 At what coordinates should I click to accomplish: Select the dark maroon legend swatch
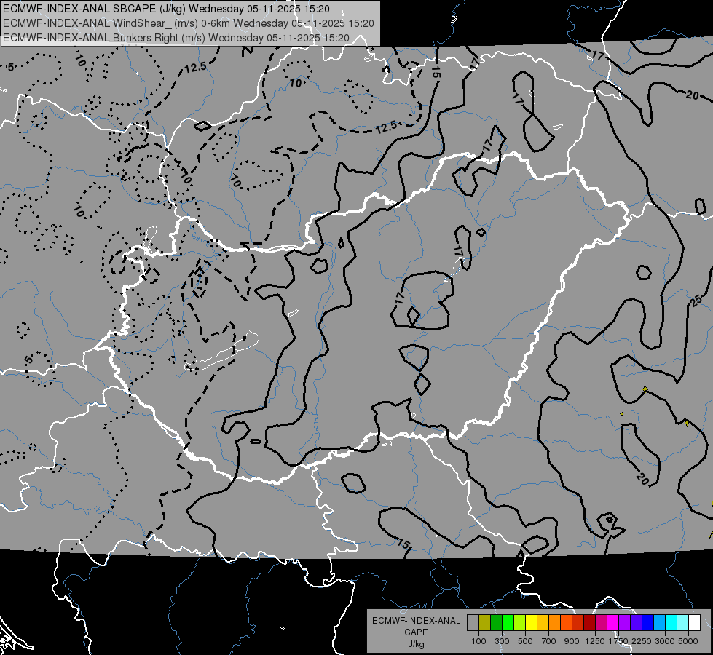(590, 623)
